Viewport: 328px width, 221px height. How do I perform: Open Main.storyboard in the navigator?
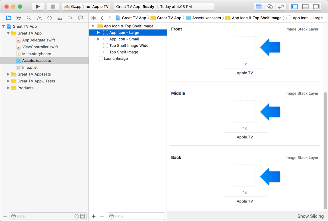pos(37,54)
